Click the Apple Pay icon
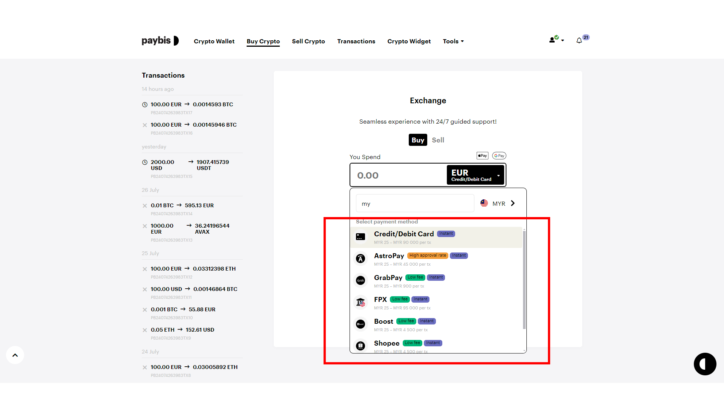 (x=483, y=156)
